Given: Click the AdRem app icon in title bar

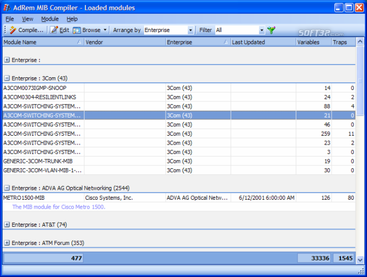Looking at the screenshot, I should pos(7,8).
